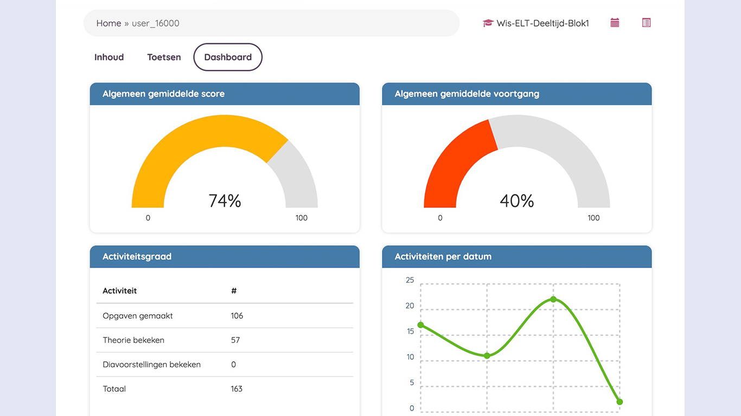Click the first data point on the line chart
Image resolution: width=741 pixels, height=416 pixels.
point(420,325)
